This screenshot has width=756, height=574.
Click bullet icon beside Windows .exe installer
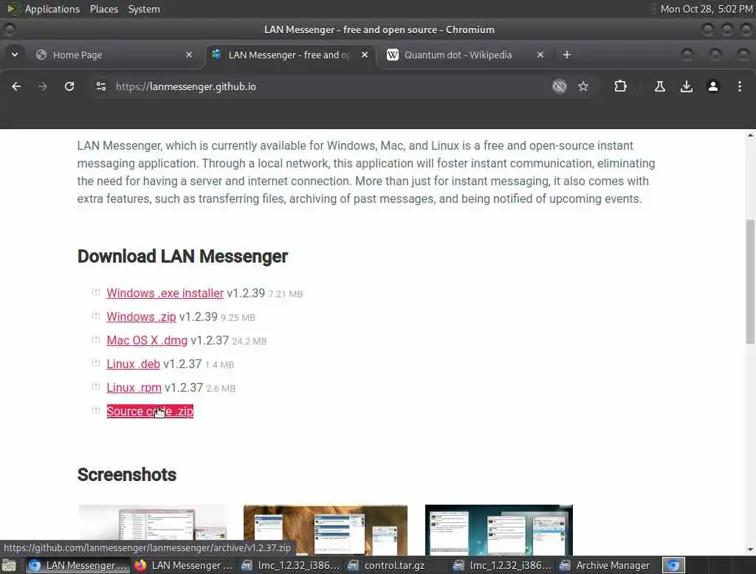(x=96, y=291)
